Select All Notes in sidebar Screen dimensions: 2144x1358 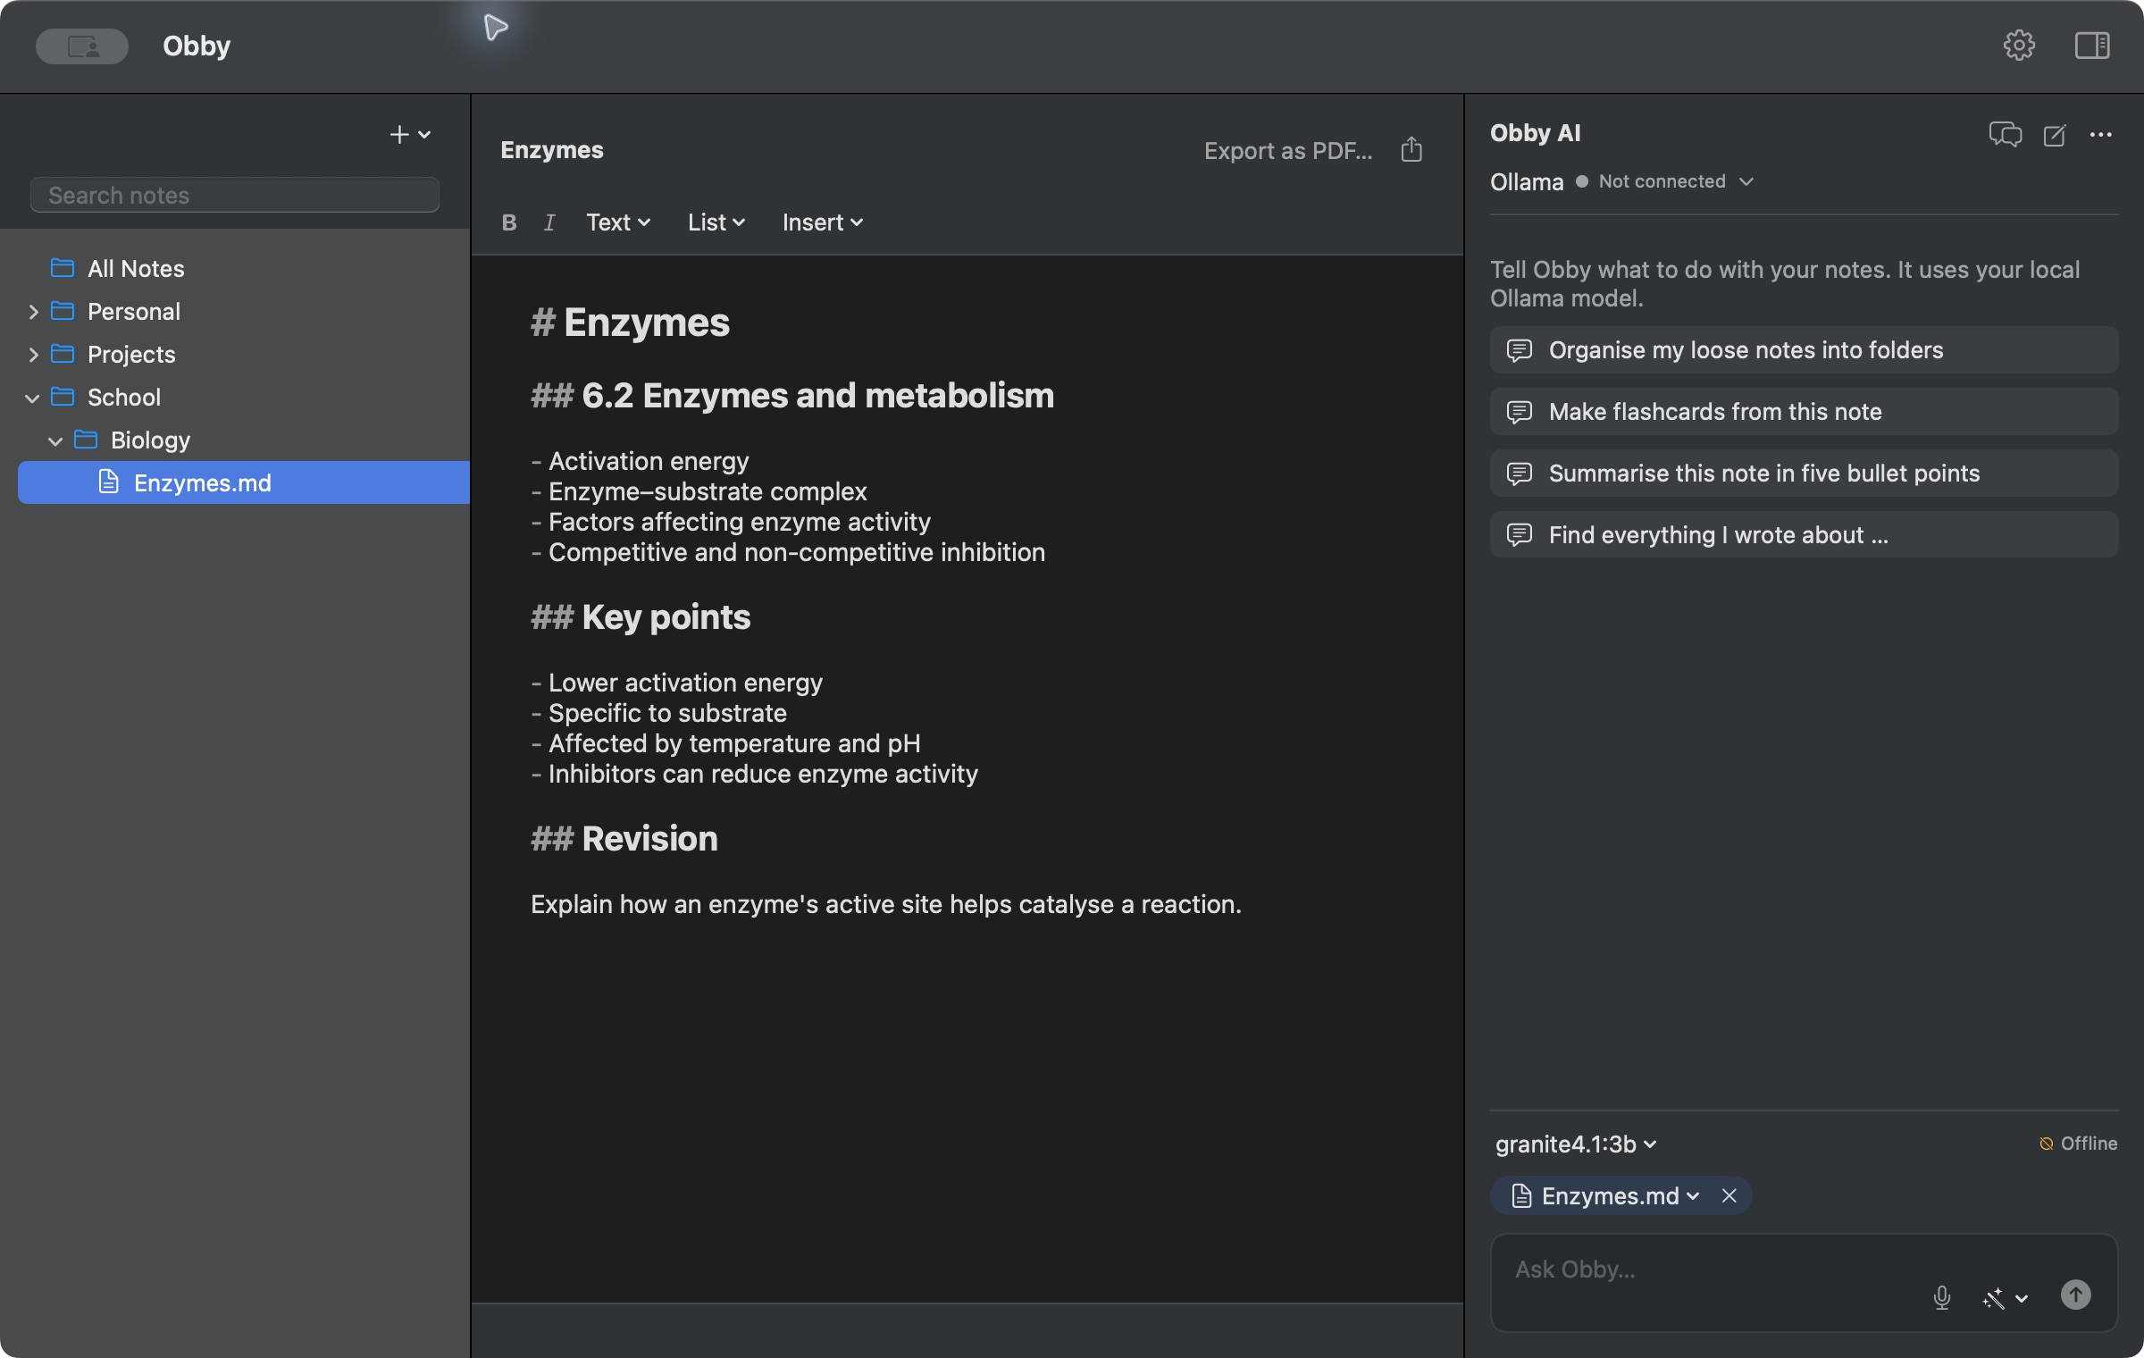pos(136,269)
